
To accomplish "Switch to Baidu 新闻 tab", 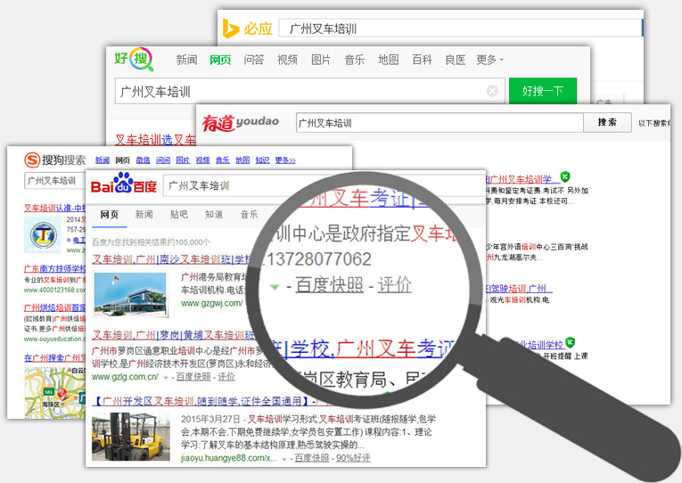I will [144, 215].
